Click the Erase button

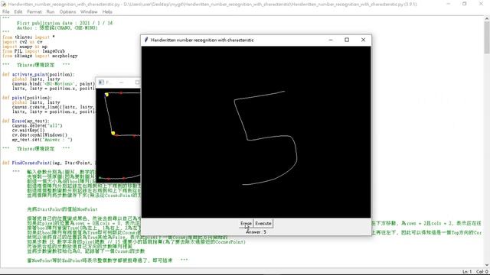[246, 223]
